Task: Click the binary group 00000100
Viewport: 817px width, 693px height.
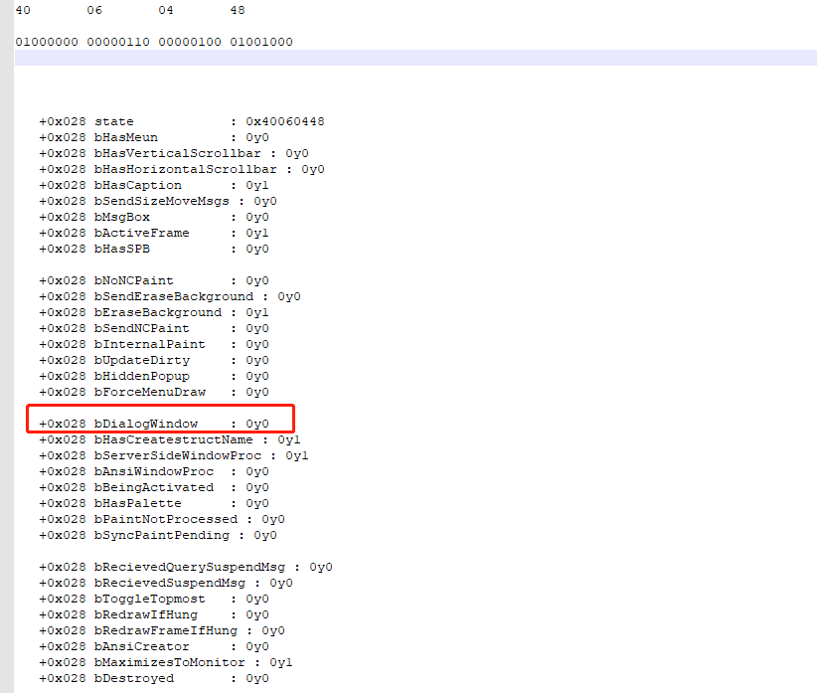Action: coord(190,42)
